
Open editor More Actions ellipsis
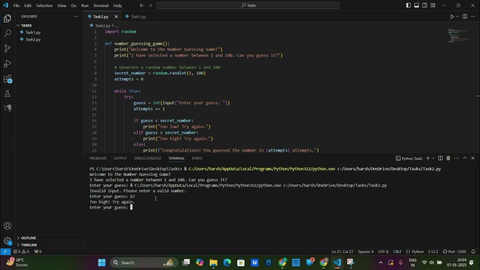coord(473,16)
